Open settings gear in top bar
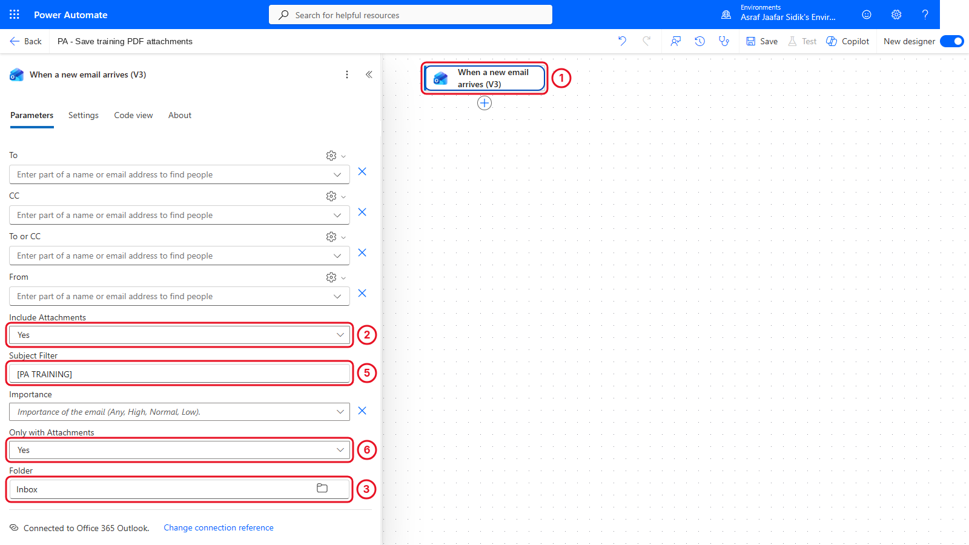Screen dimensions: 969x545 pos(896,15)
